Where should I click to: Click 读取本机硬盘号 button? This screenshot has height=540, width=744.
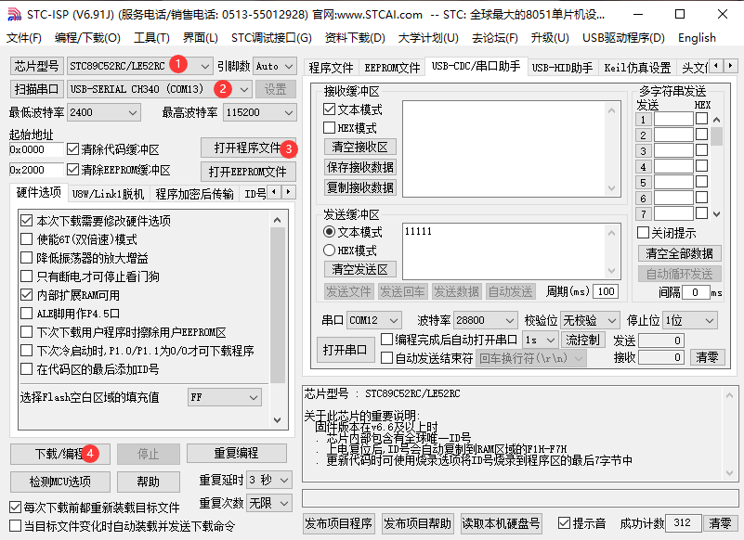click(x=501, y=523)
